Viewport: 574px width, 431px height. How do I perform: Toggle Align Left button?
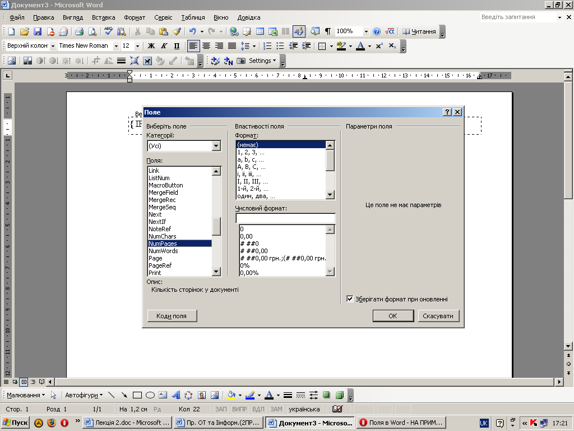193,46
